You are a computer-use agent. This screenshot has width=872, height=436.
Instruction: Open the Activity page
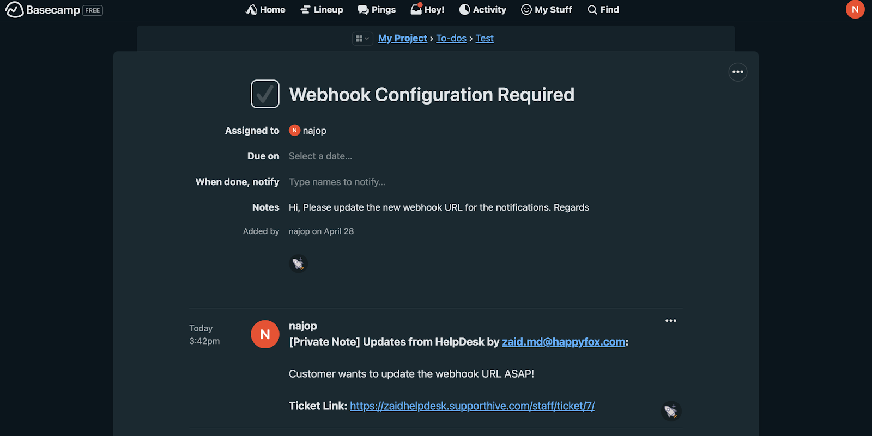coord(482,10)
